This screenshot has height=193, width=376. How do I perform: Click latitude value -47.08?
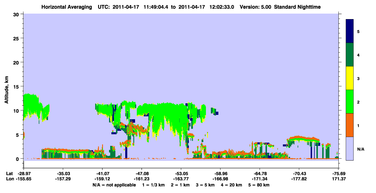[x=141, y=174]
